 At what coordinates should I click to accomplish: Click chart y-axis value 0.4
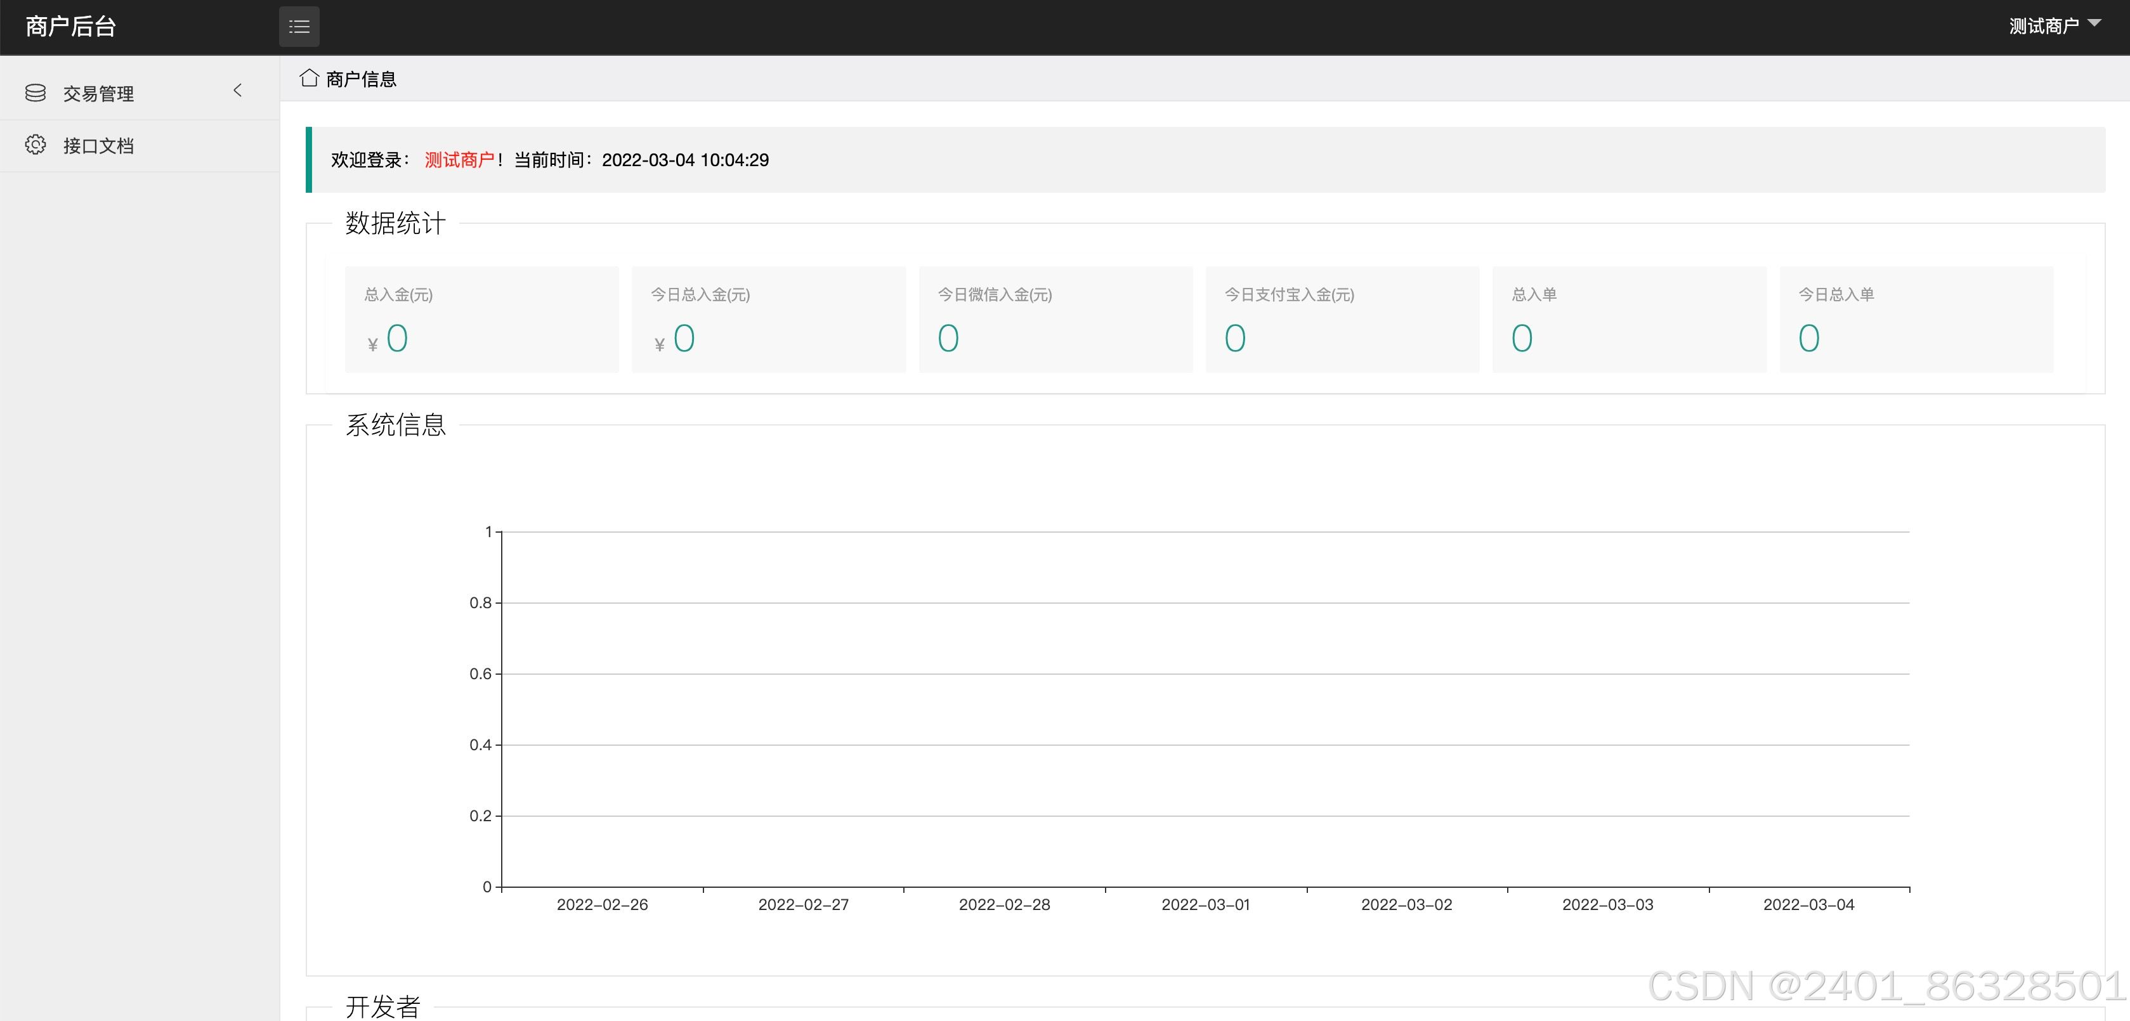pos(480,745)
